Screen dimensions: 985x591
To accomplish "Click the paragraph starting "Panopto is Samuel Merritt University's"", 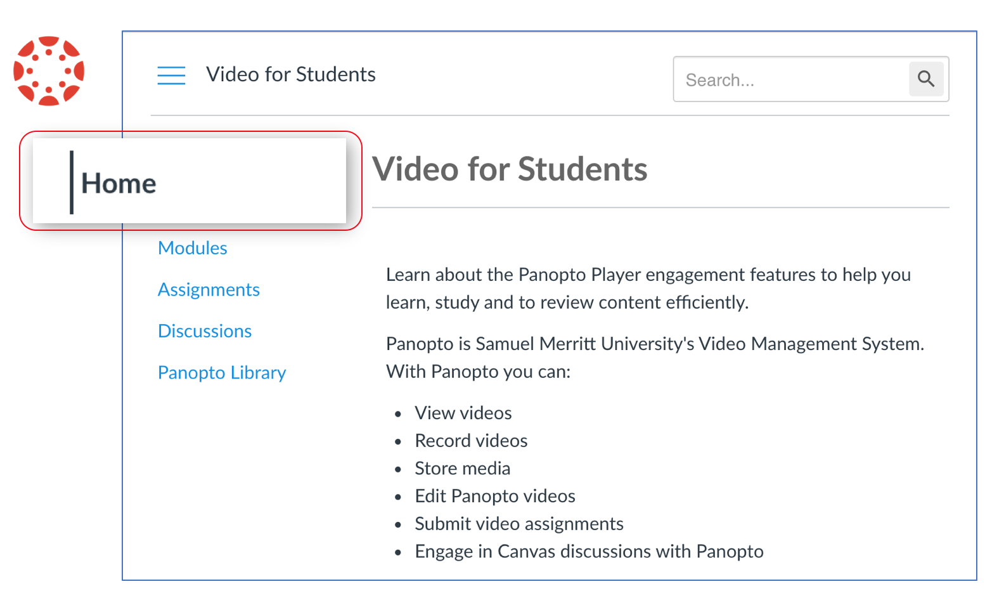I will 655,358.
